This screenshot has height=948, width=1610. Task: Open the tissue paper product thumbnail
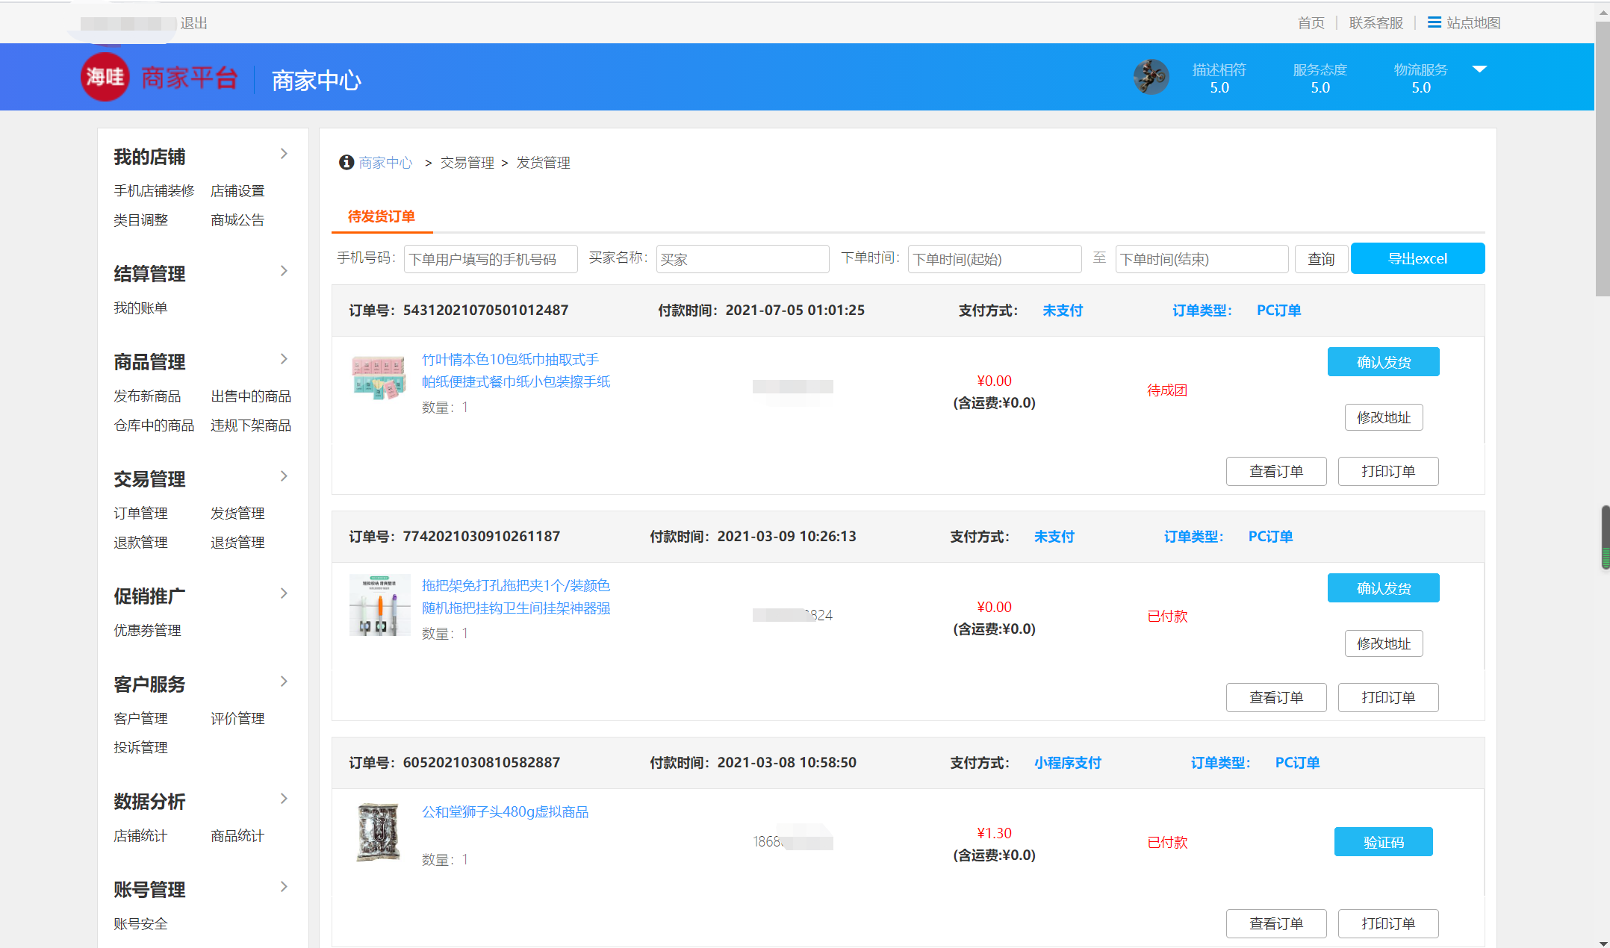tap(379, 377)
